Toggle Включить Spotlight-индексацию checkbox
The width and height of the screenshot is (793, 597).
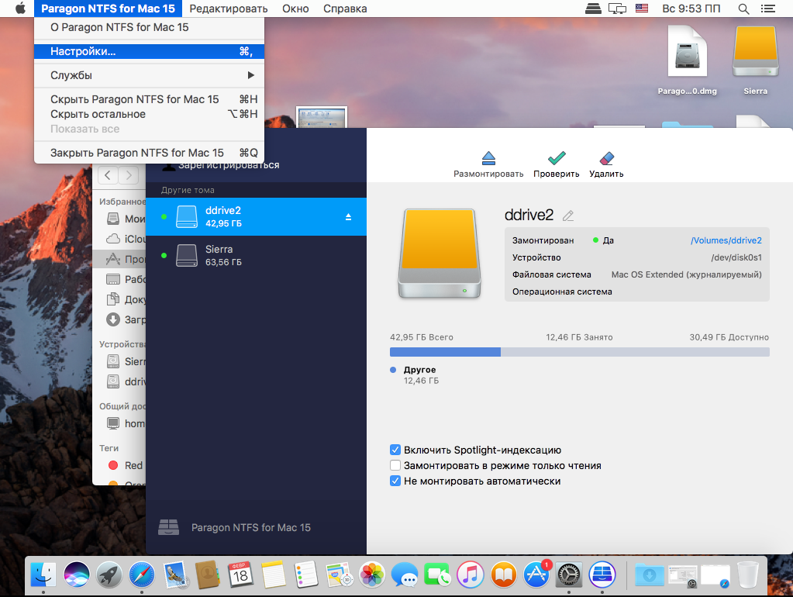point(395,450)
